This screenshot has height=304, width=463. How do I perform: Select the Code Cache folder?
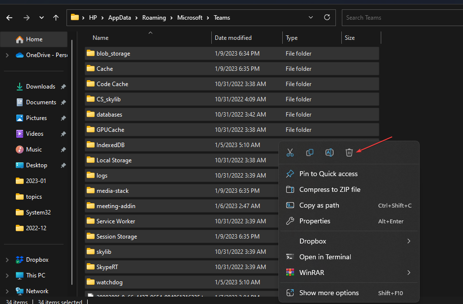click(x=232, y=84)
